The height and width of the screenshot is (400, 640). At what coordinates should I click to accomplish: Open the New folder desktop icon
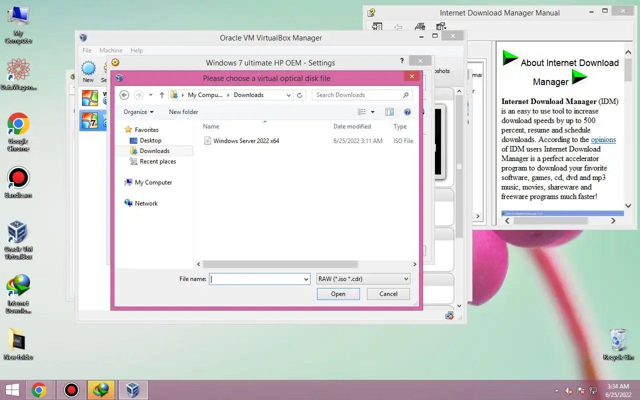pyautogui.click(x=18, y=344)
